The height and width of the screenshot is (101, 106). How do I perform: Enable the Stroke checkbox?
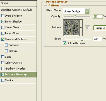click(x=3, y=80)
